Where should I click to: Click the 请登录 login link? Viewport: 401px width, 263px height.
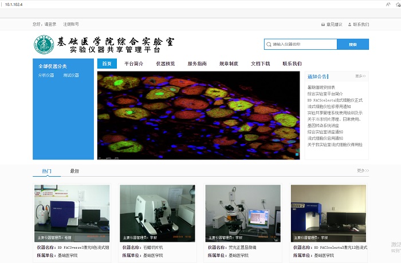point(50,25)
